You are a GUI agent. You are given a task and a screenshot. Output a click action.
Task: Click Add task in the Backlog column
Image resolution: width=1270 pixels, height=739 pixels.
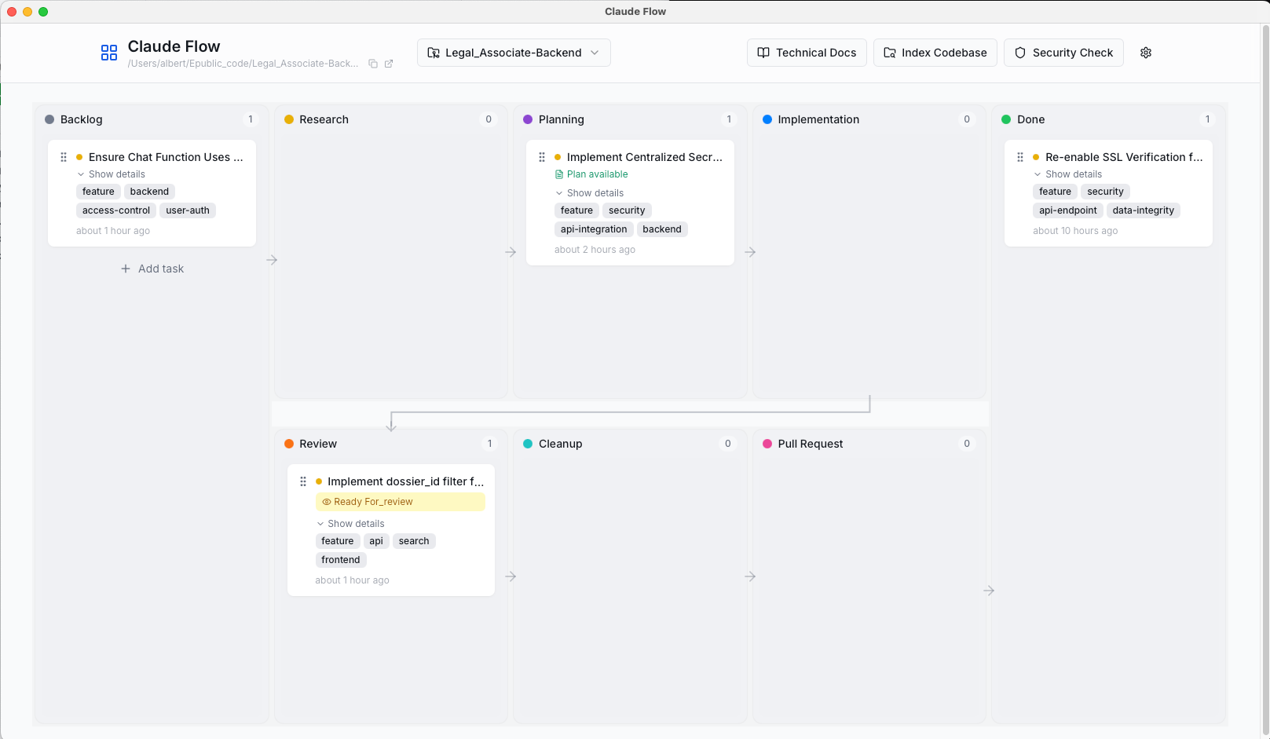[x=152, y=269]
